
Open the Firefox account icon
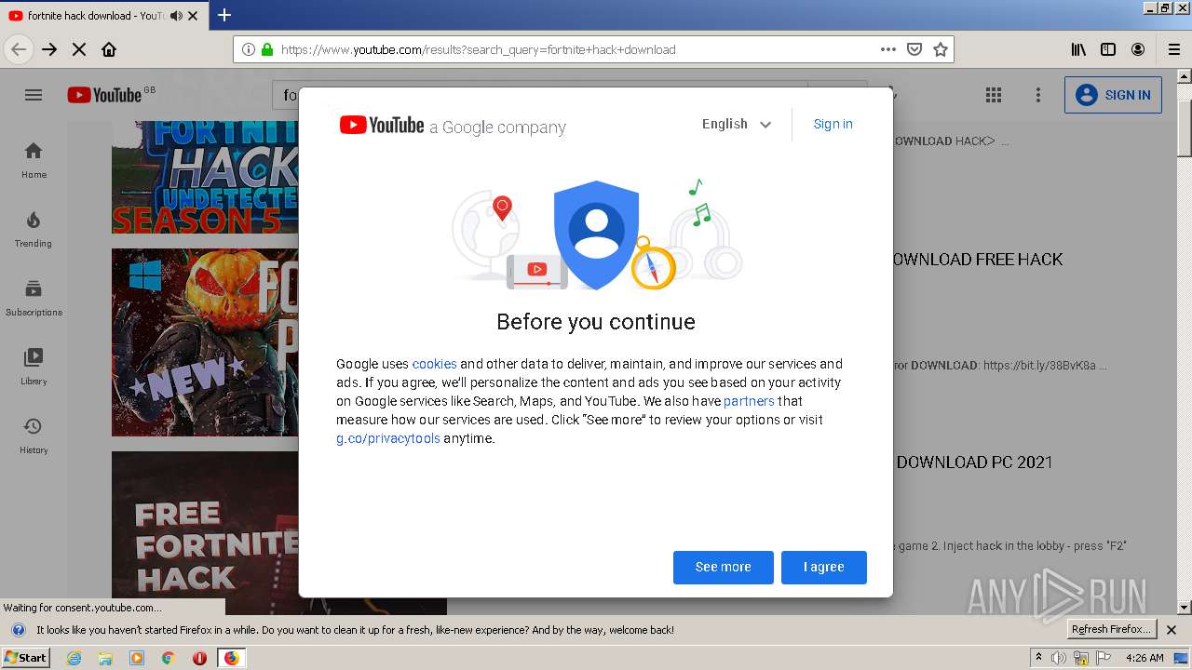click(1138, 49)
